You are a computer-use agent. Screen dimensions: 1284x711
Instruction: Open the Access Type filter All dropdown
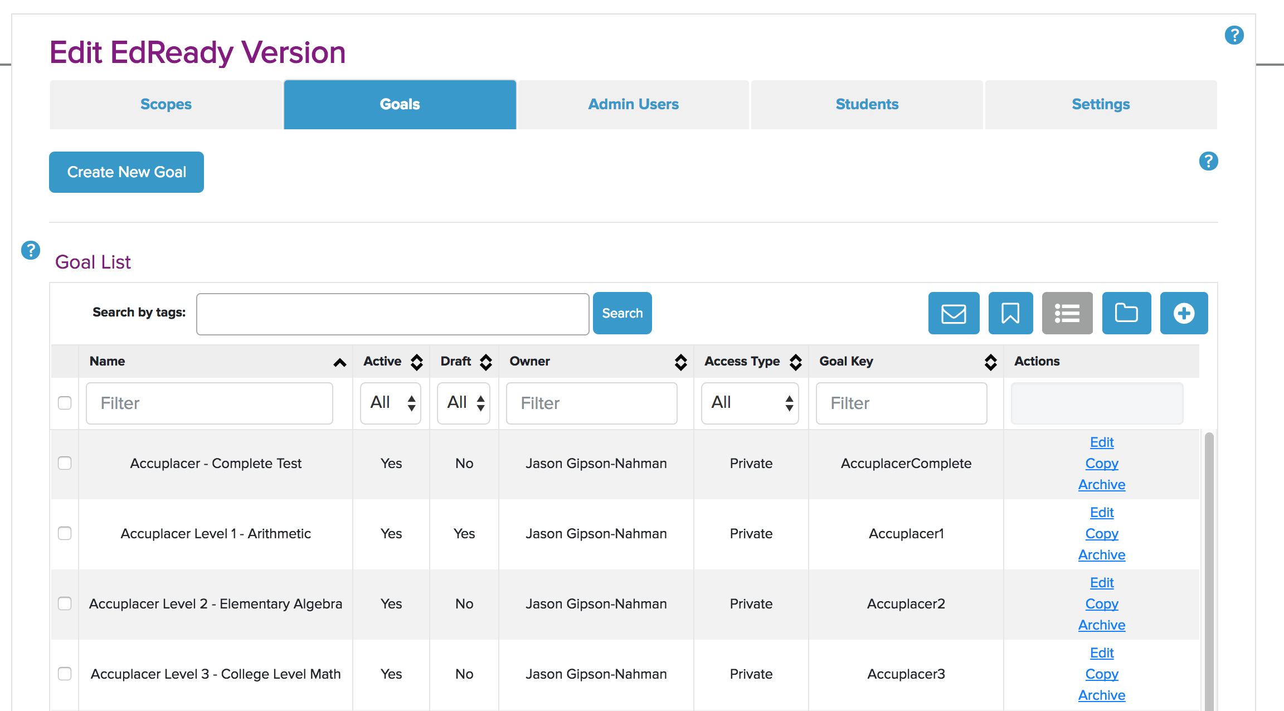pos(750,403)
